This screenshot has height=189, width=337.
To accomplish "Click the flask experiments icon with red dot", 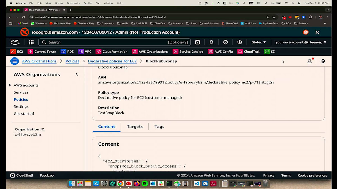I will pyautogui.click(x=310, y=61).
